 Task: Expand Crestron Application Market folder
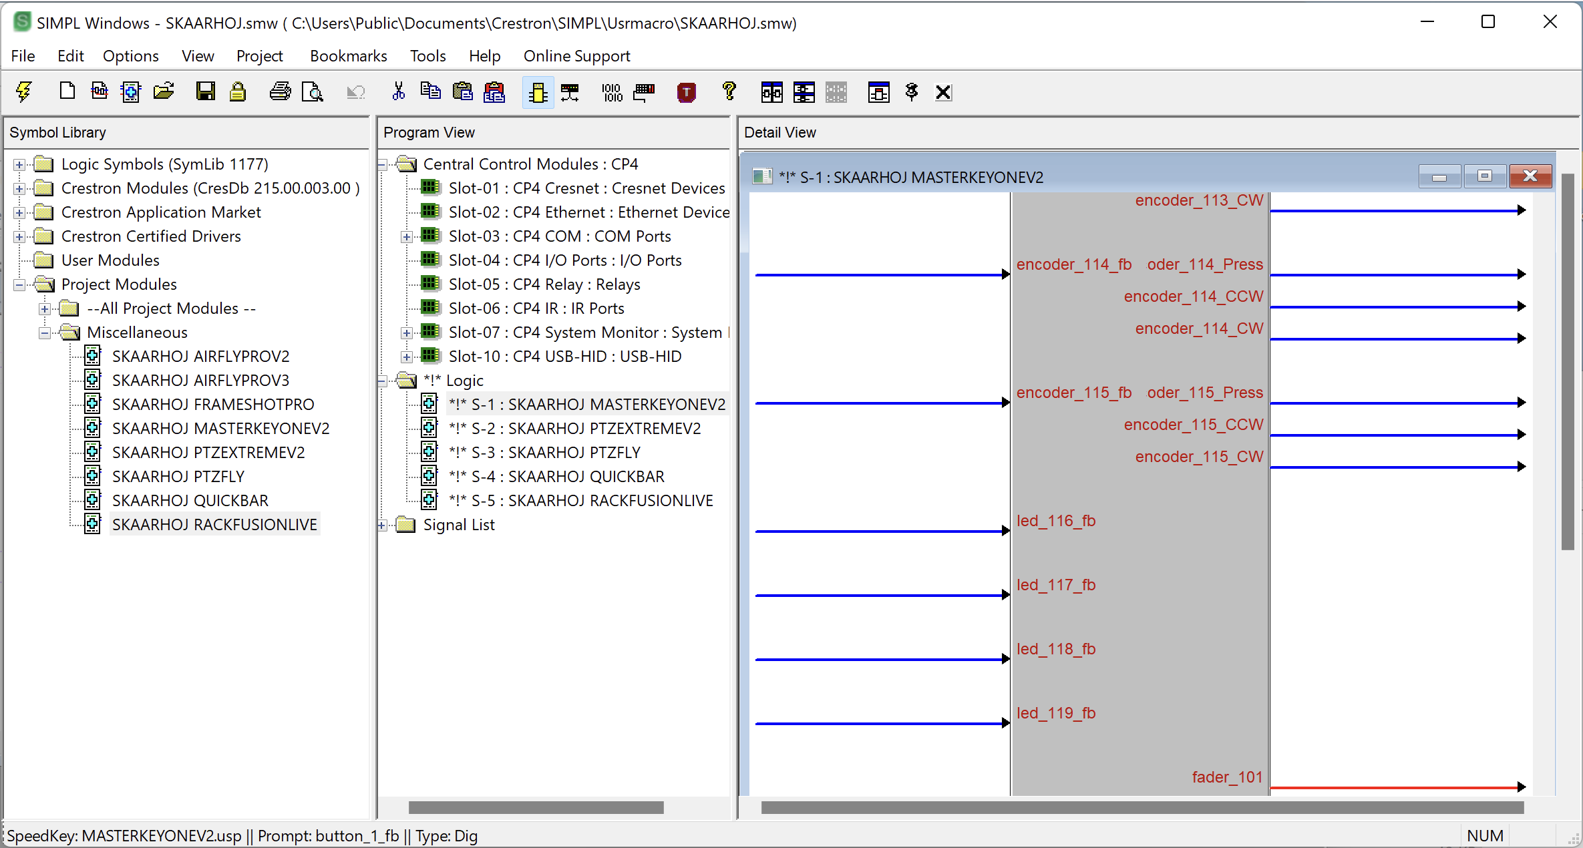19,212
